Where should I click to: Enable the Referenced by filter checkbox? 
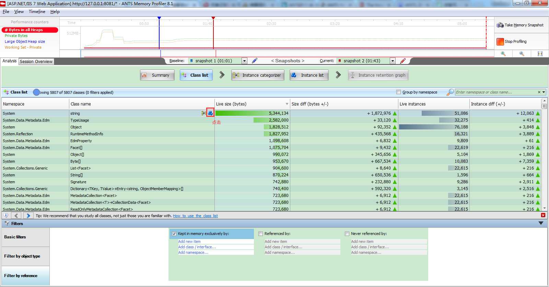click(260, 234)
